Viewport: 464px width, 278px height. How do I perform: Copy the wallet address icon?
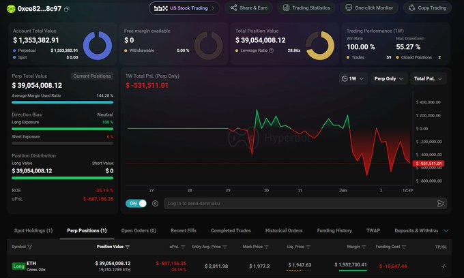[x=67, y=9]
